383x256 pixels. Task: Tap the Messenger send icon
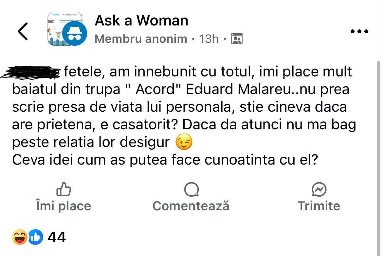point(319,190)
